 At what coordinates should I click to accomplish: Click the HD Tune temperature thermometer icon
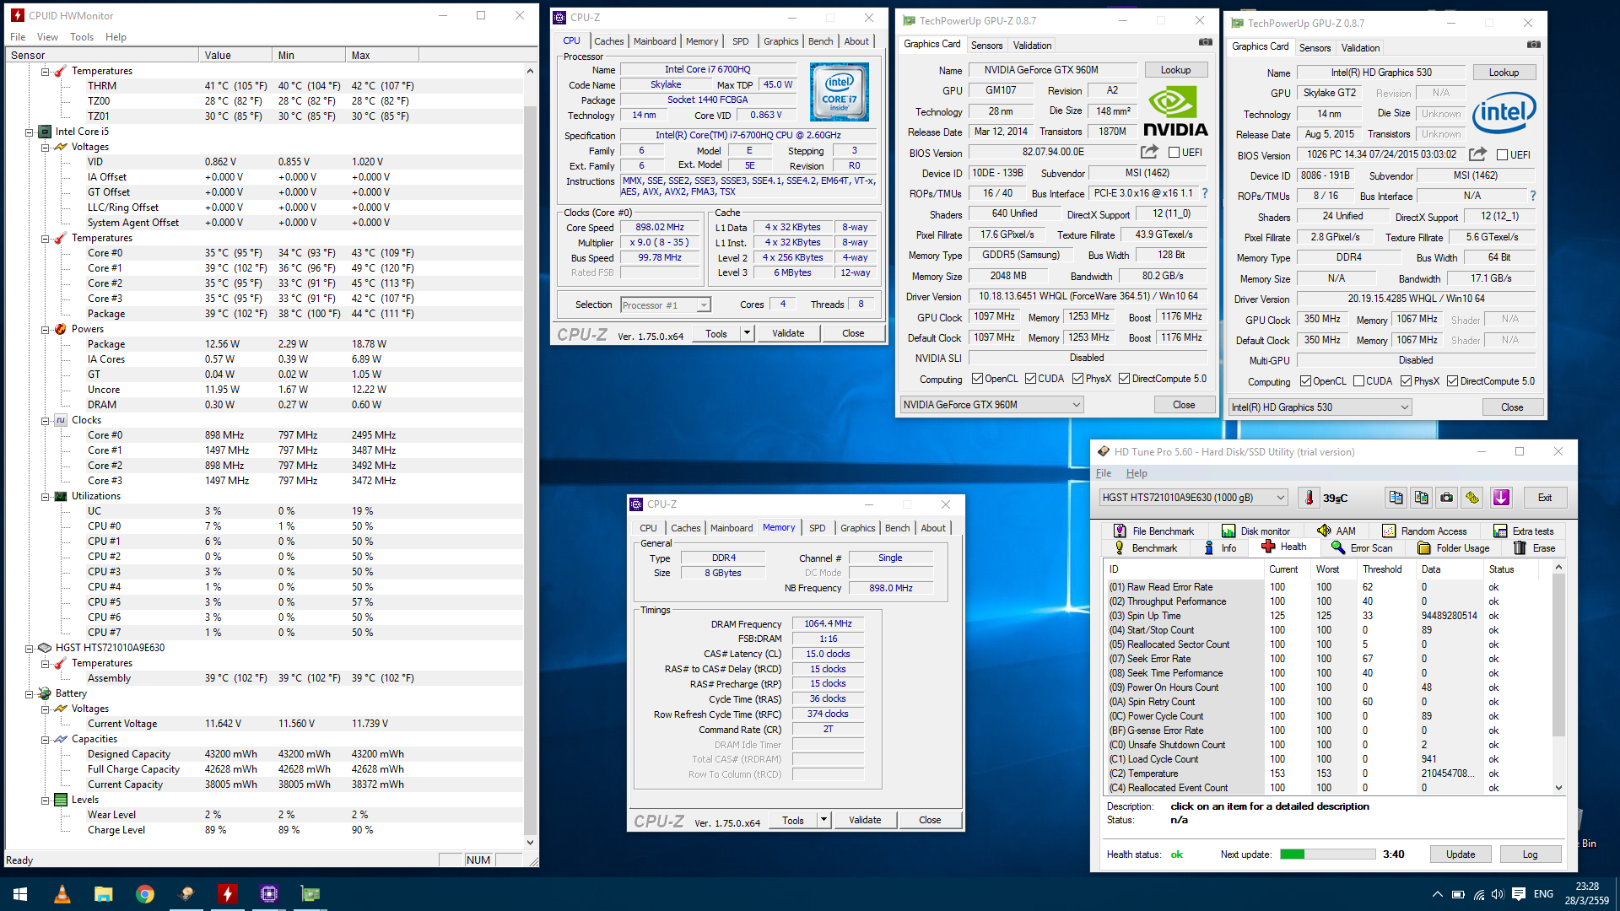(x=1309, y=498)
